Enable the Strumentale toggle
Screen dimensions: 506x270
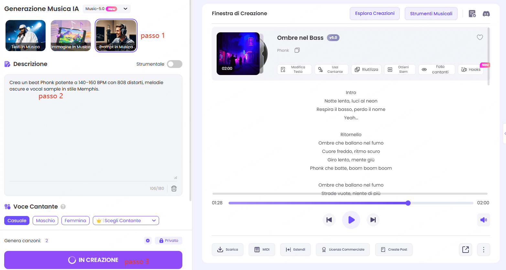tap(174, 64)
